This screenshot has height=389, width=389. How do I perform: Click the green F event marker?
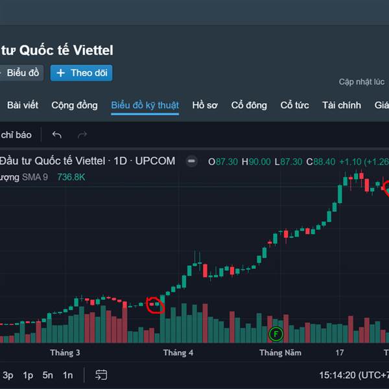[276, 334]
